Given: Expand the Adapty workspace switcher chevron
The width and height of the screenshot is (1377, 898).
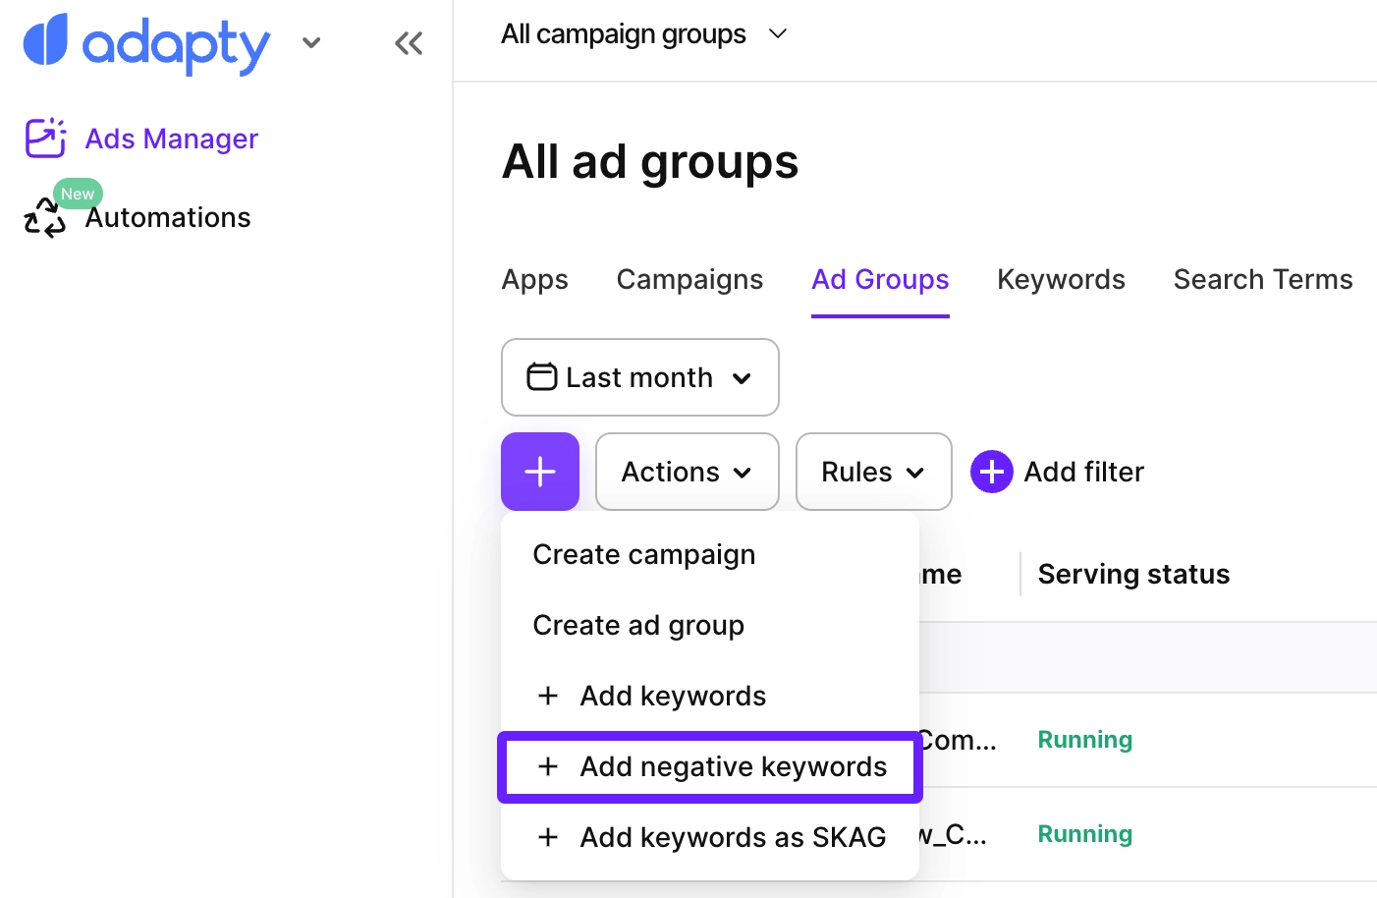Looking at the screenshot, I should [x=311, y=43].
